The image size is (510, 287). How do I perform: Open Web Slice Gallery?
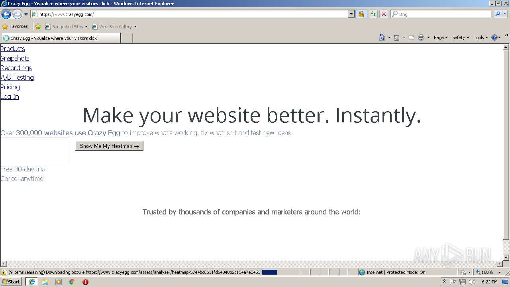pyautogui.click(x=114, y=27)
